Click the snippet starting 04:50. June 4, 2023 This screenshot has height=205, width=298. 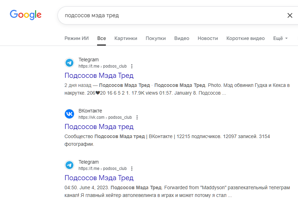177,191
